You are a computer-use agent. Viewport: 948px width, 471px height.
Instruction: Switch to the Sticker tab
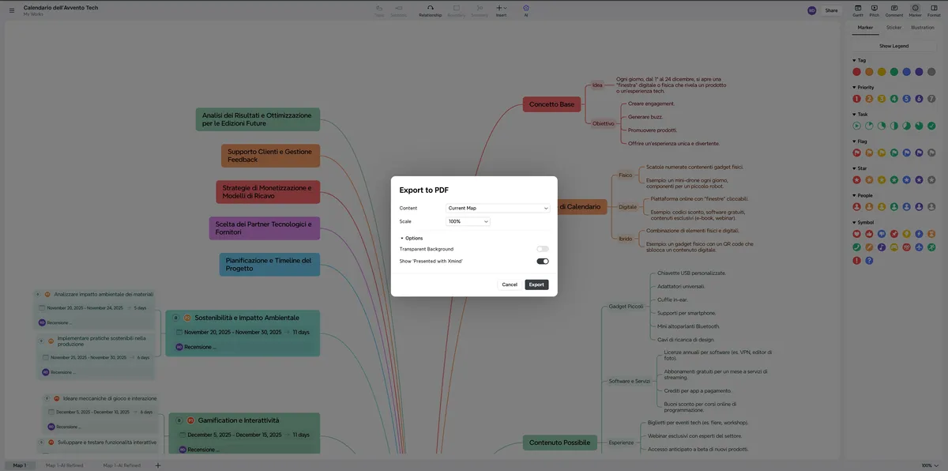click(x=893, y=28)
